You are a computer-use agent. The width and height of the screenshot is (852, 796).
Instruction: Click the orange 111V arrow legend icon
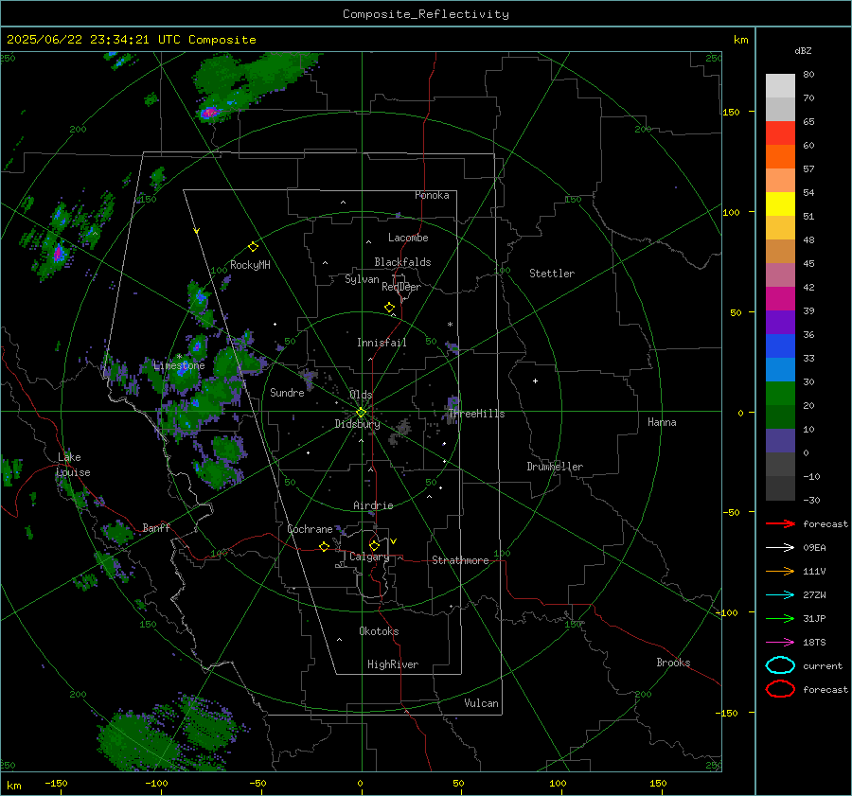click(780, 571)
